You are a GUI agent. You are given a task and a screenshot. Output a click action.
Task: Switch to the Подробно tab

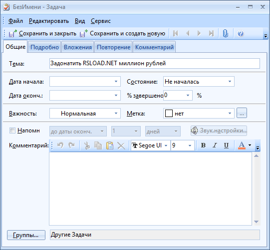tap(44, 47)
